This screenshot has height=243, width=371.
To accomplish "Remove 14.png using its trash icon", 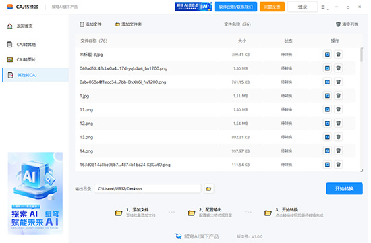I will coord(339,151).
